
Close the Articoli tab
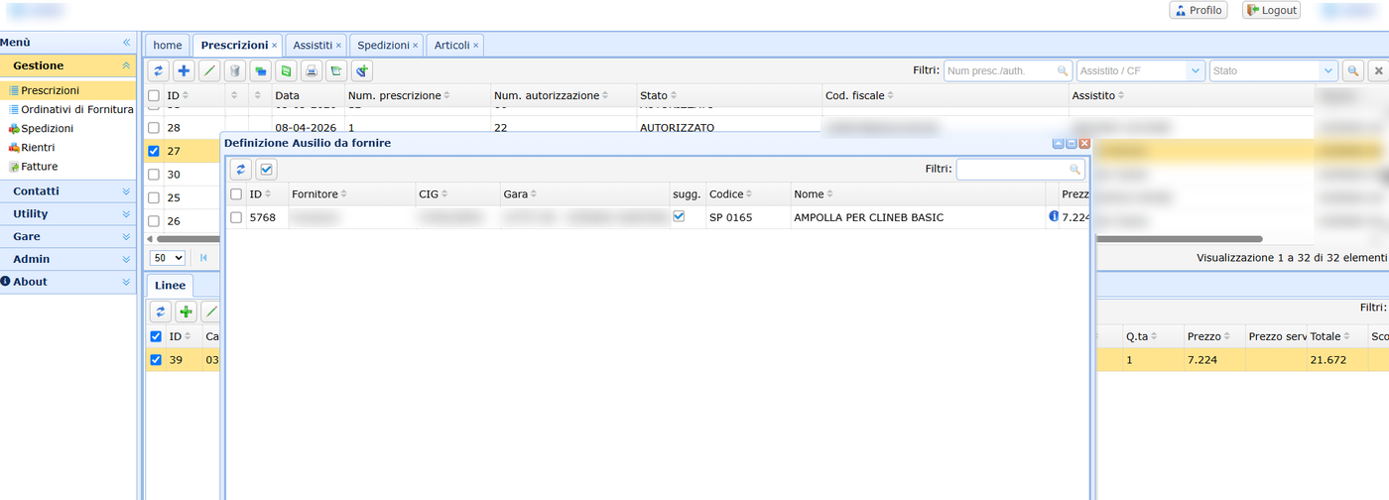pos(476,46)
